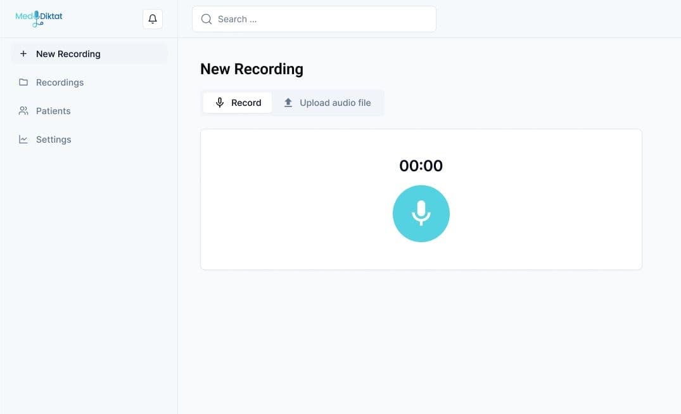Image resolution: width=681 pixels, height=414 pixels.
Task: Click the upload arrow icon
Action: [x=288, y=103]
